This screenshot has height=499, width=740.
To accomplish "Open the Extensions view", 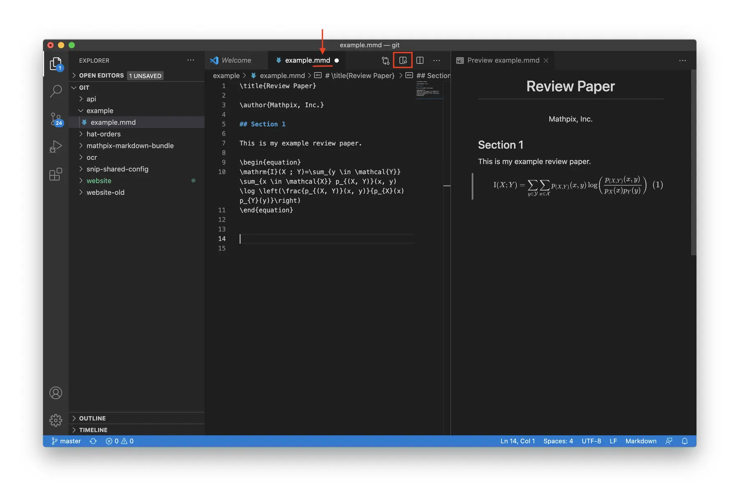I will click(x=55, y=174).
